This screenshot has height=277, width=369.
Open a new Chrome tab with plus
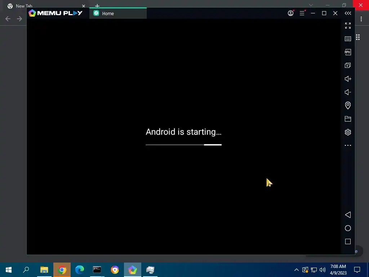point(97,6)
